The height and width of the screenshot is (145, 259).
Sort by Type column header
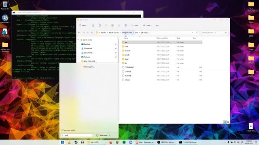(178, 38)
